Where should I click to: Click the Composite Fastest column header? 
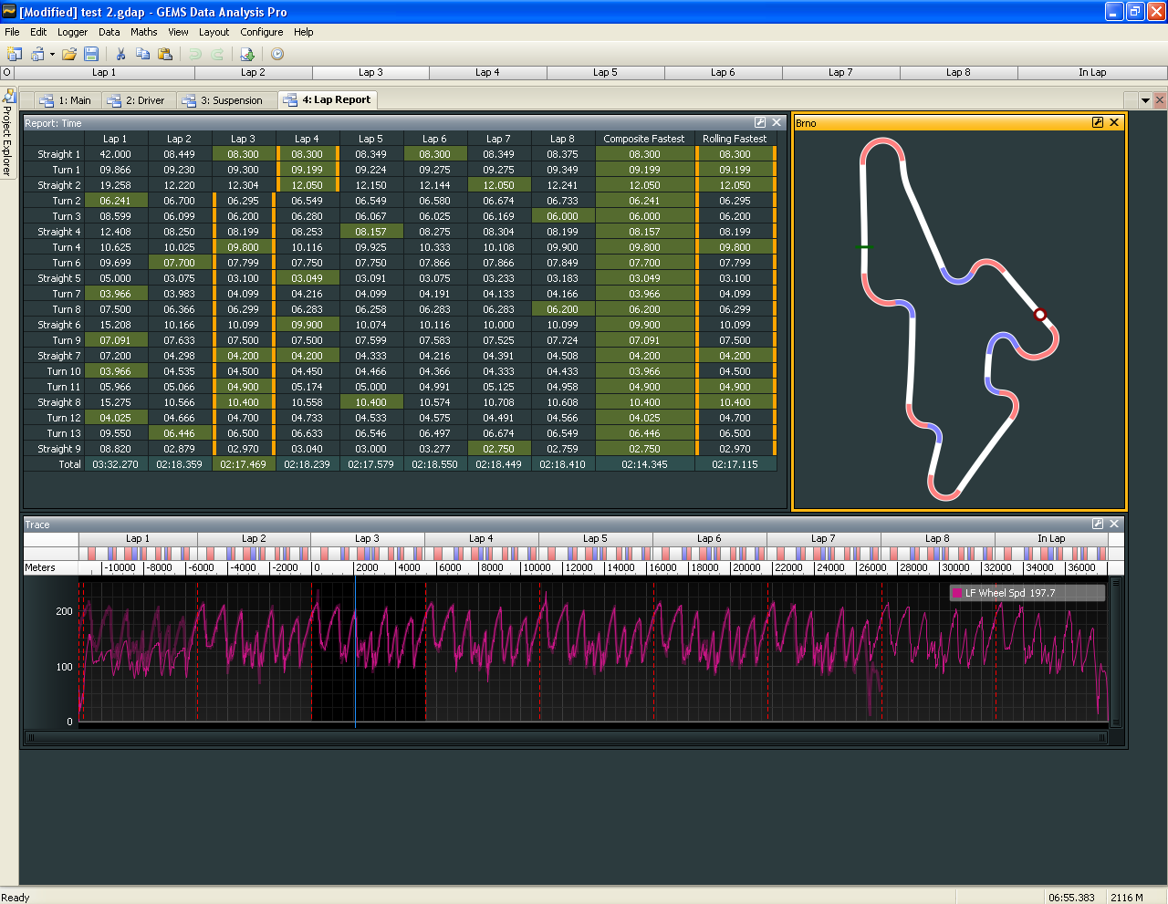[x=644, y=139]
